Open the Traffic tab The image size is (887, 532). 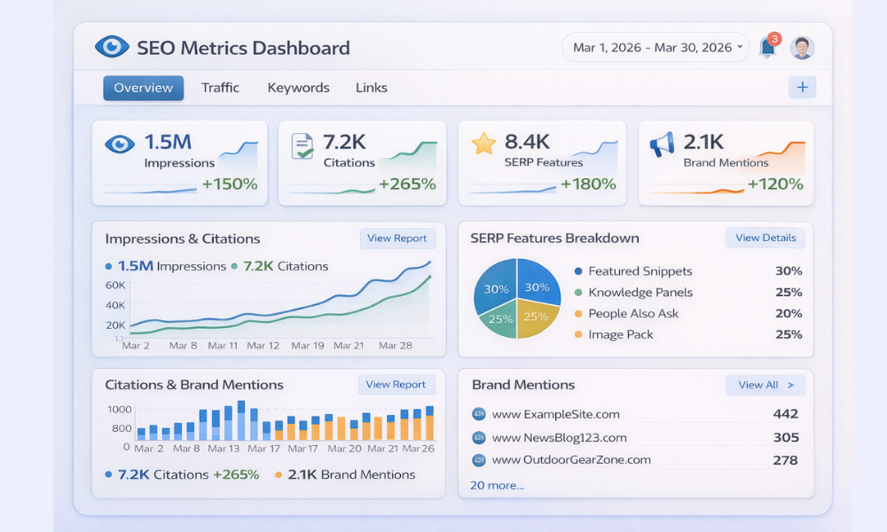[x=220, y=87]
